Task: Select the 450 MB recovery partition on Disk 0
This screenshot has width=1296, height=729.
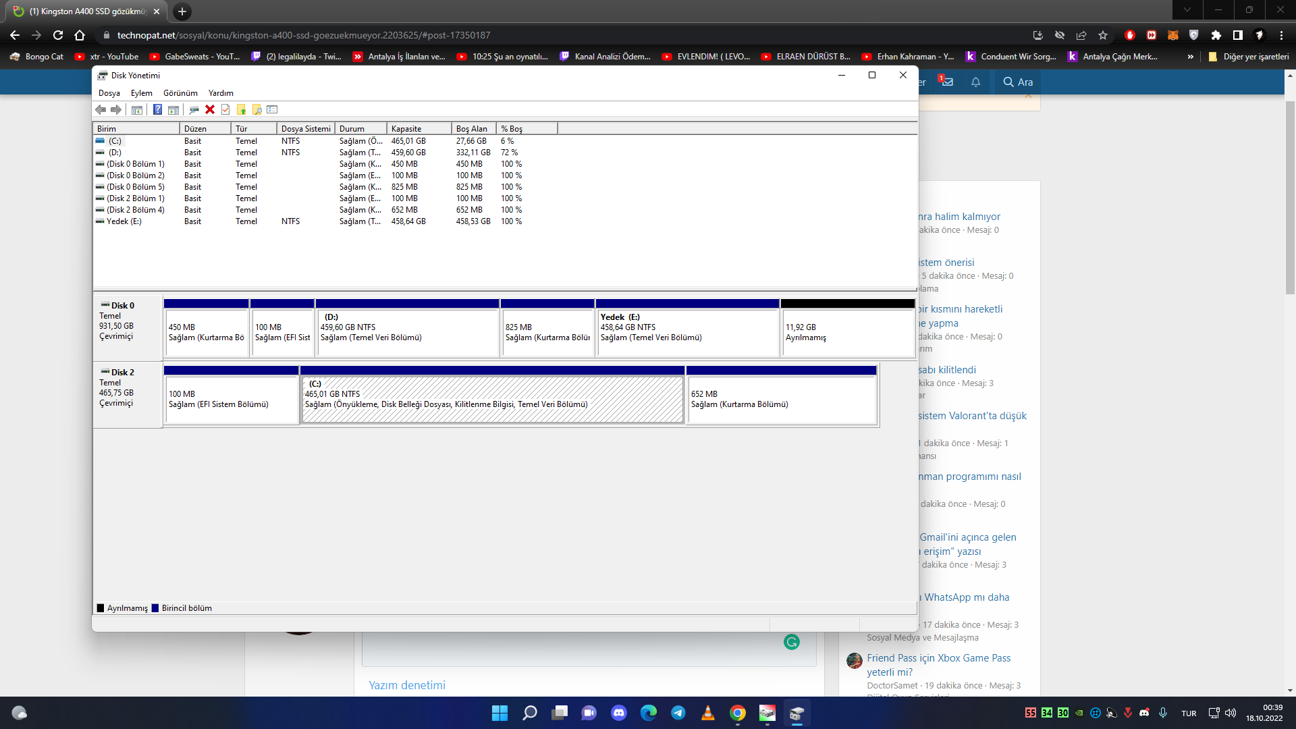Action: (x=207, y=328)
